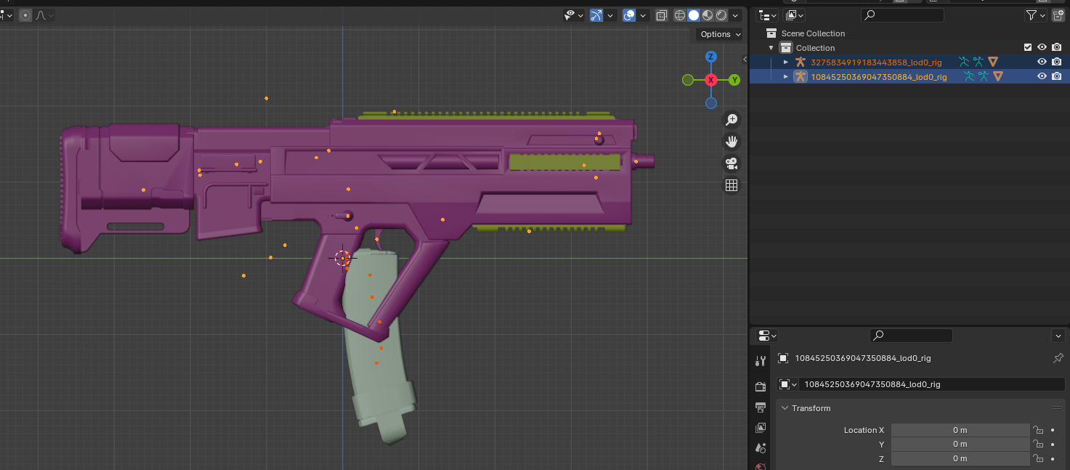The width and height of the screenshot is (1070, 470).
Task: Switch orthographic/perspective with the grid icon
Action: click(x=731, y=185)
